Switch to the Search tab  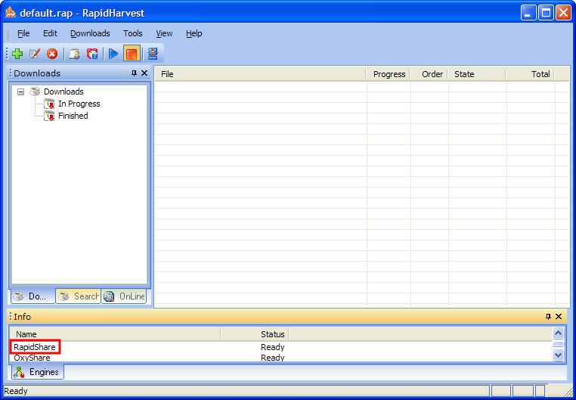pyautogui.click(x=79, y=296)
